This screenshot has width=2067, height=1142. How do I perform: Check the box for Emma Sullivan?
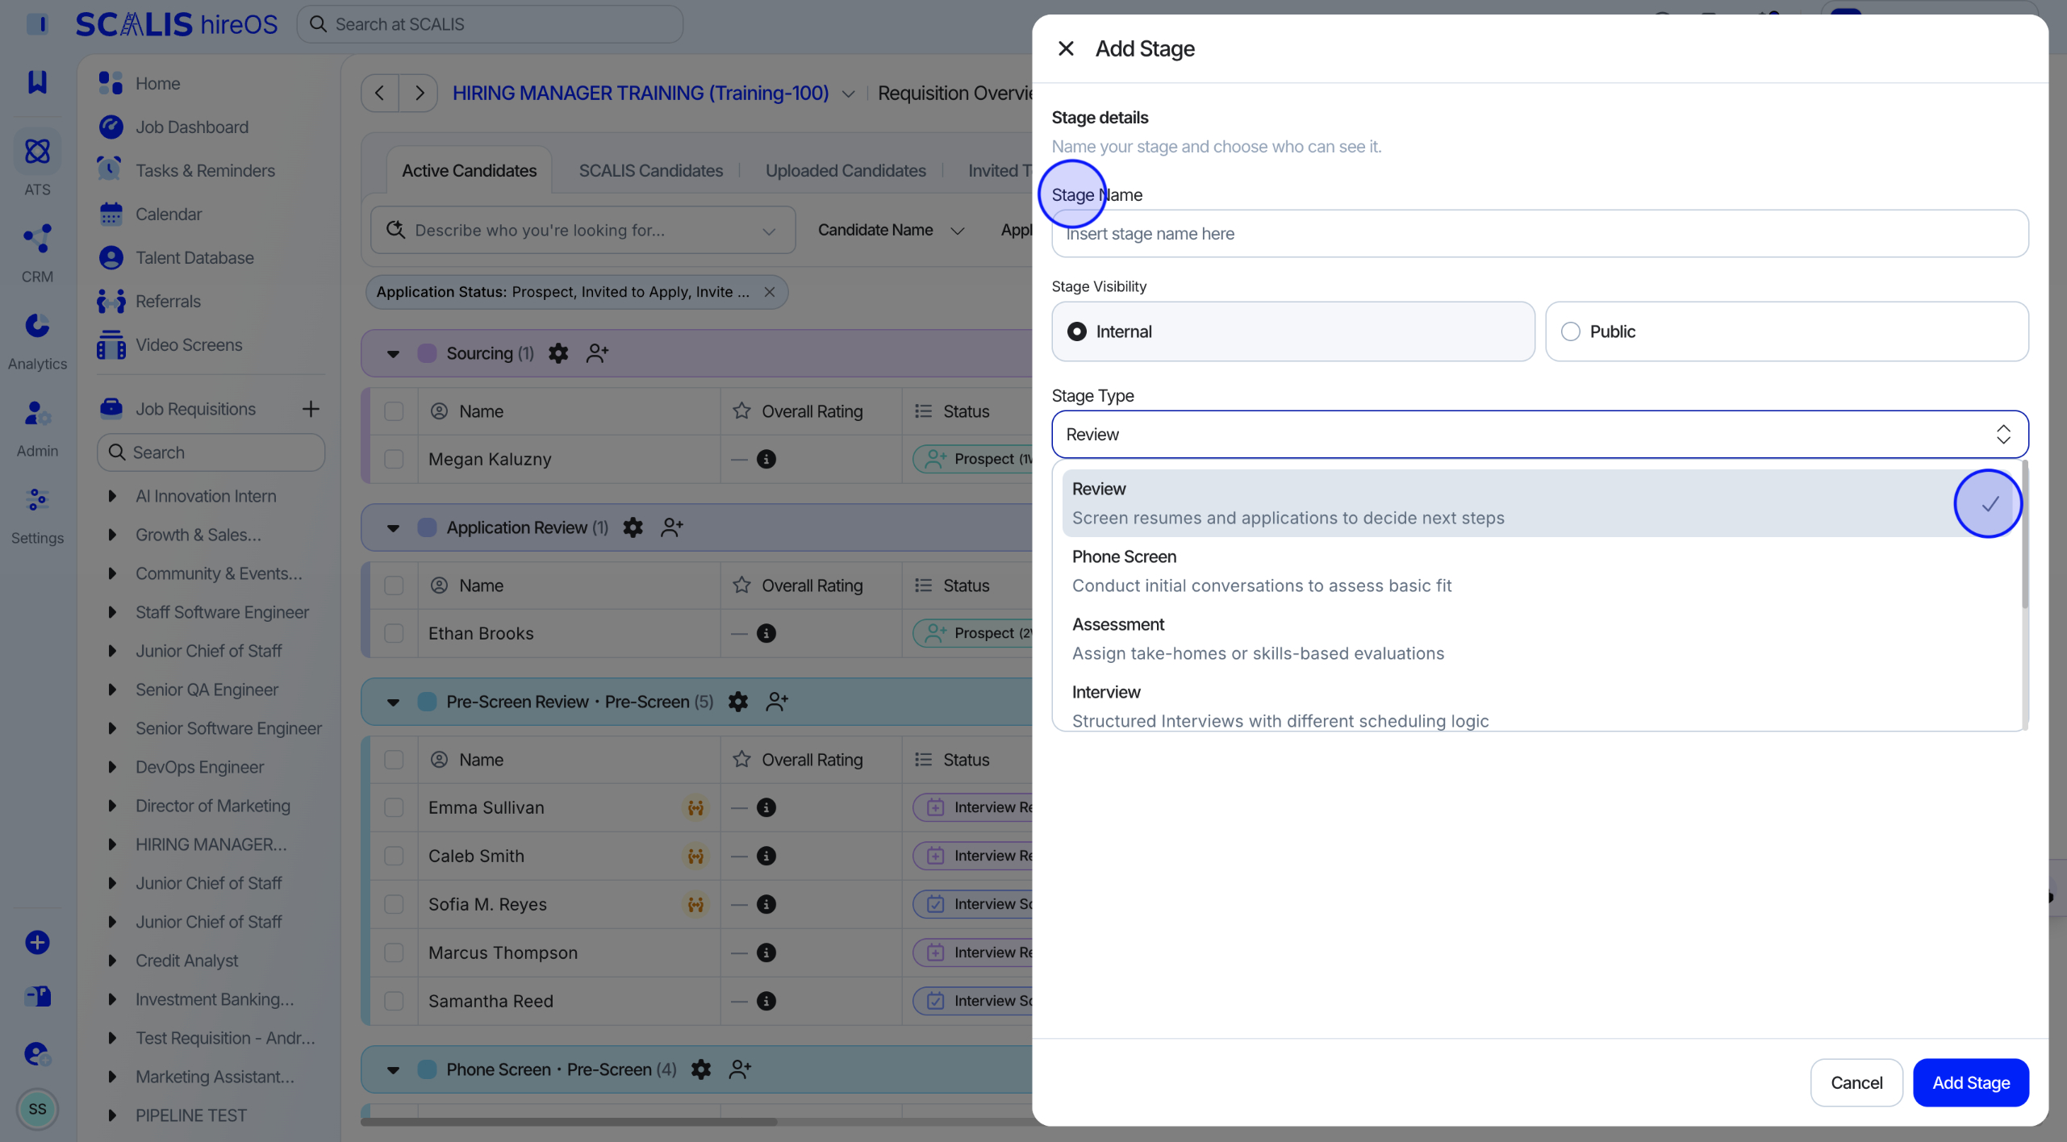coord(394,807)
